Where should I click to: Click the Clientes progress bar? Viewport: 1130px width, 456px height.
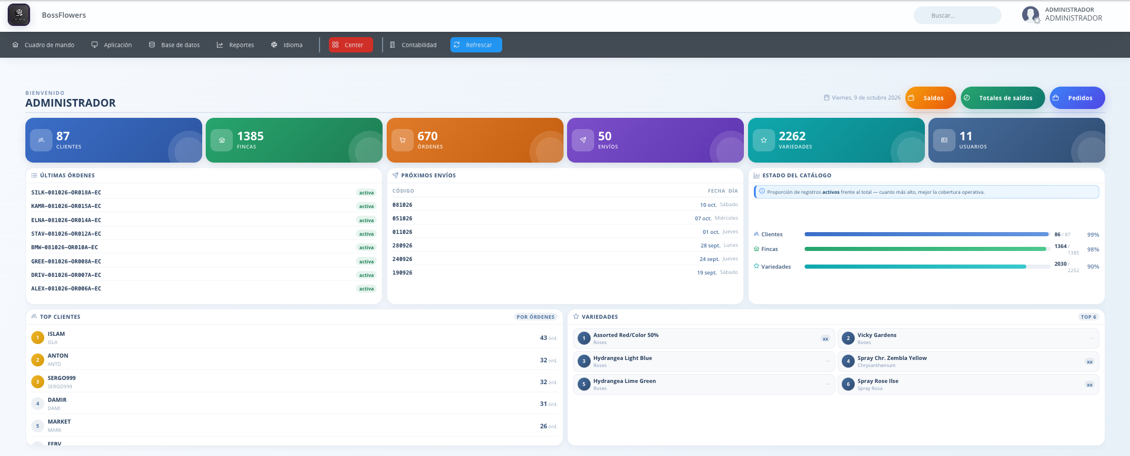927,234
